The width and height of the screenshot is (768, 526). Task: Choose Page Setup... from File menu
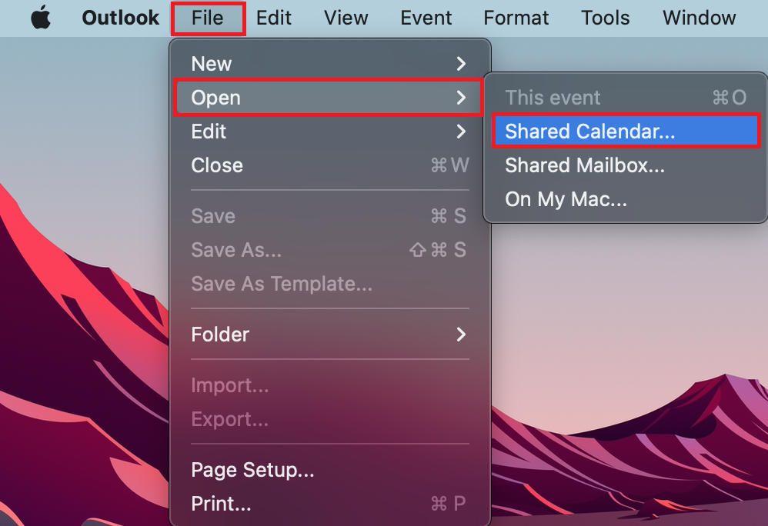pyautogui.click(x=252, y=470)
